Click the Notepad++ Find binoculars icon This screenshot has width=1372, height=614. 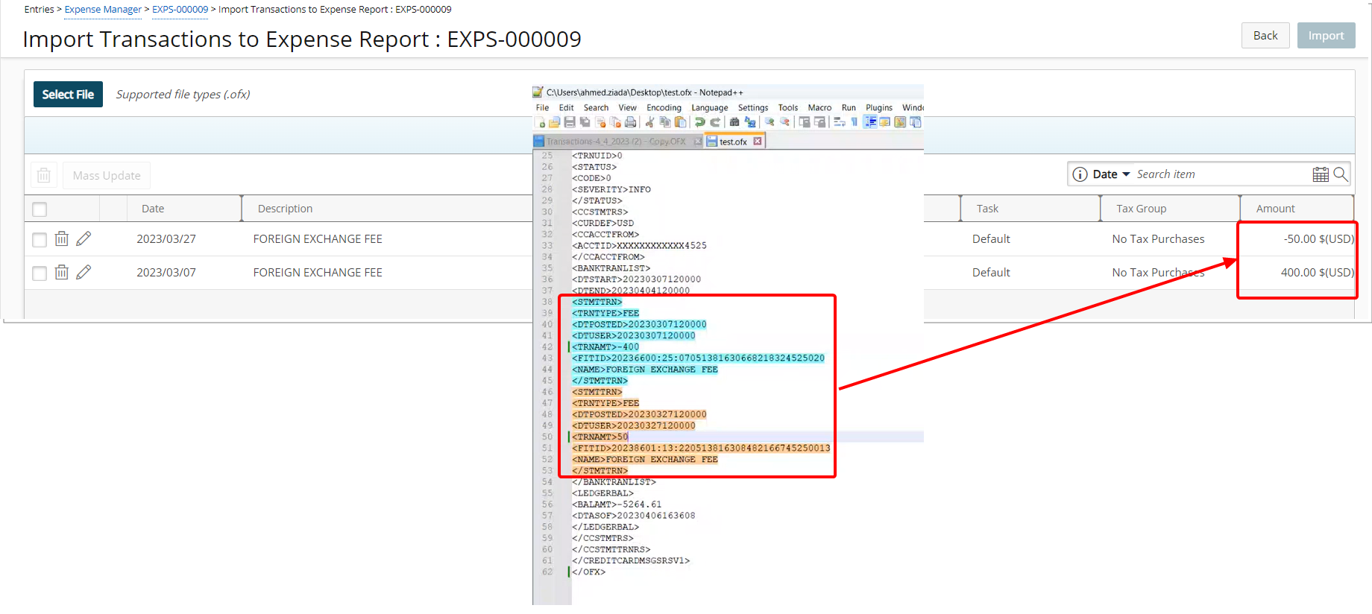[734, 122]
